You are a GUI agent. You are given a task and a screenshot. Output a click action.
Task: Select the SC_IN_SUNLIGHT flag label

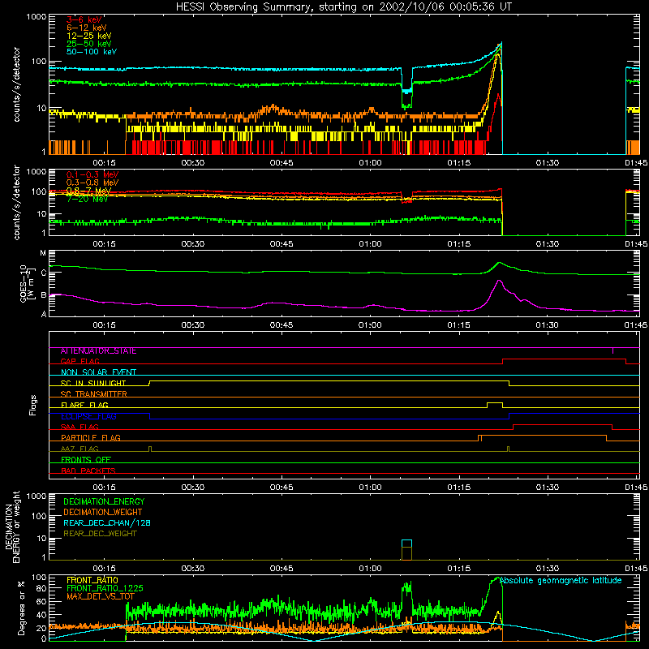pyautogui.click(x=93, y=383)
